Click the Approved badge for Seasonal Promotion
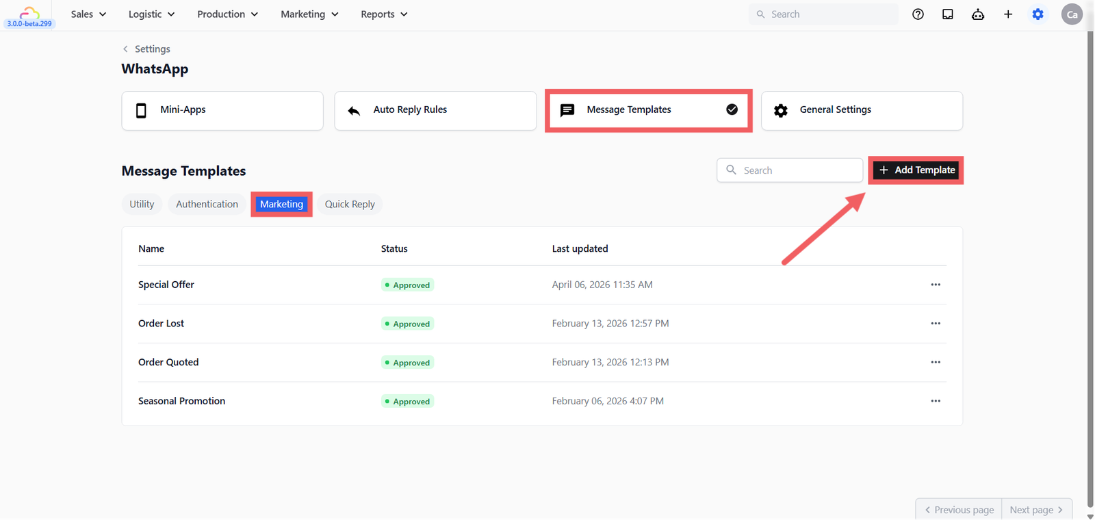Viewport: 1095px width, 520px height. [x=407, y=402]
